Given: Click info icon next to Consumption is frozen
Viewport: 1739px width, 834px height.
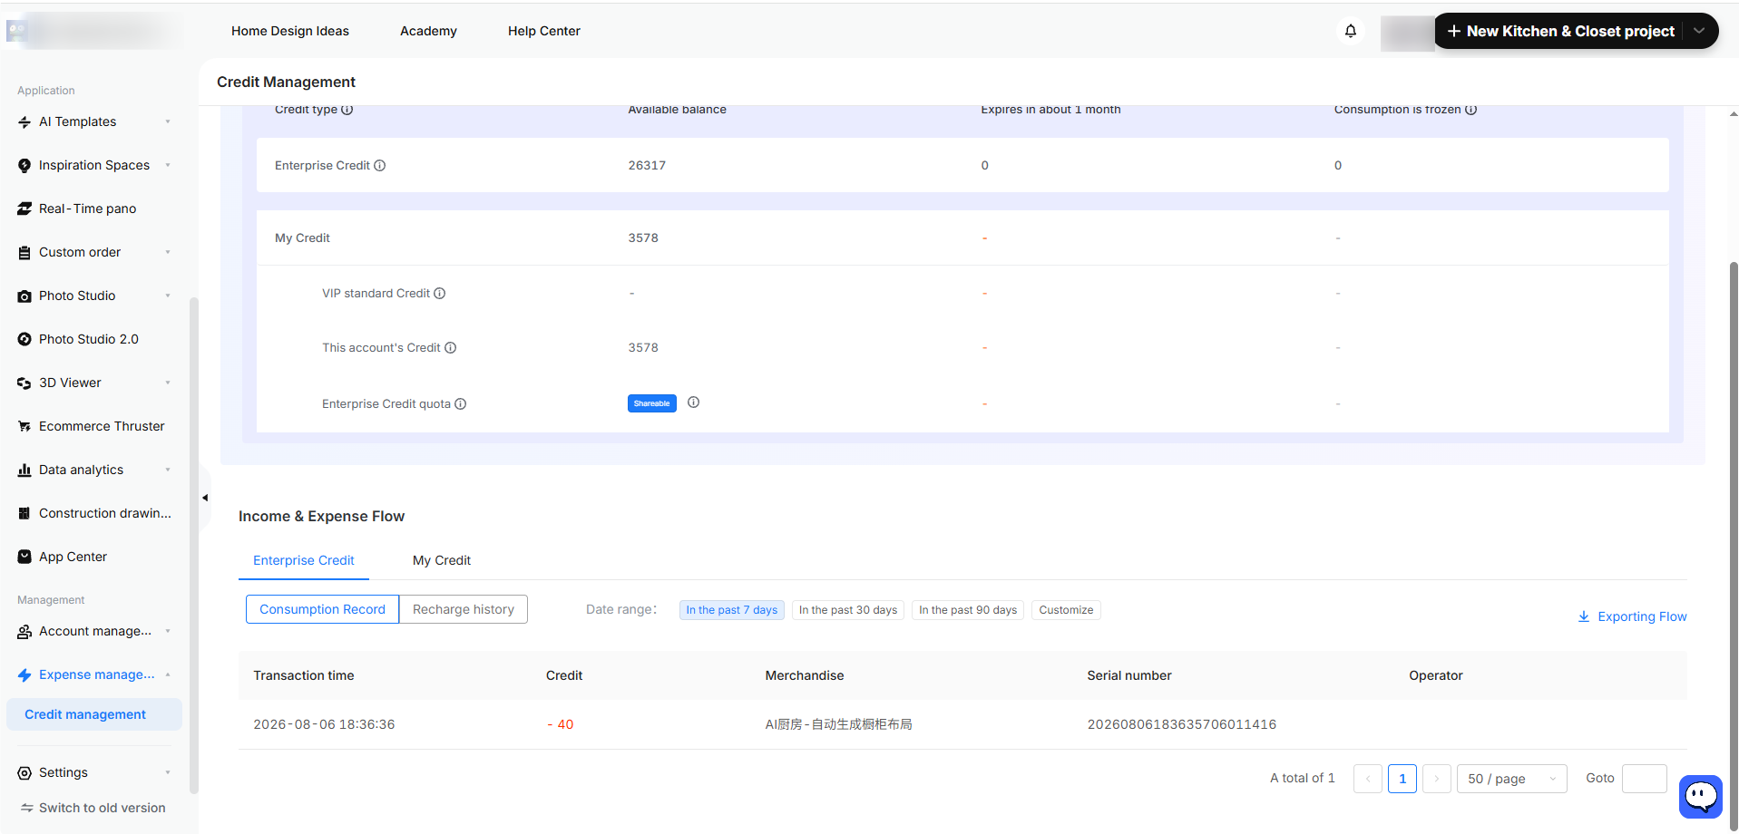Looking at the screenshot, I should tap(1471, 110).
